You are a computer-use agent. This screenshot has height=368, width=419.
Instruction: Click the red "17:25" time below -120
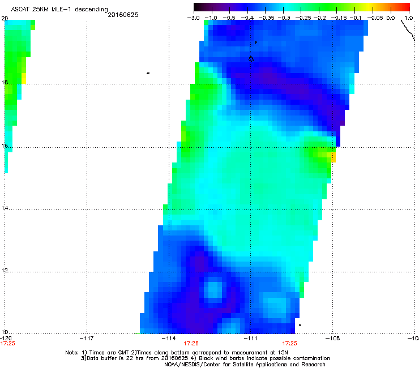coord(7,344)
